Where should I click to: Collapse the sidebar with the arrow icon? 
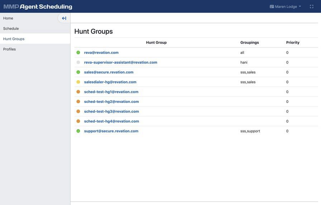tap(64, 18)
